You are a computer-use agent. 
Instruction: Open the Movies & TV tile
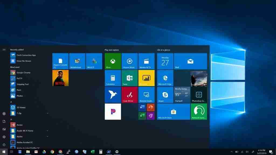146,61
